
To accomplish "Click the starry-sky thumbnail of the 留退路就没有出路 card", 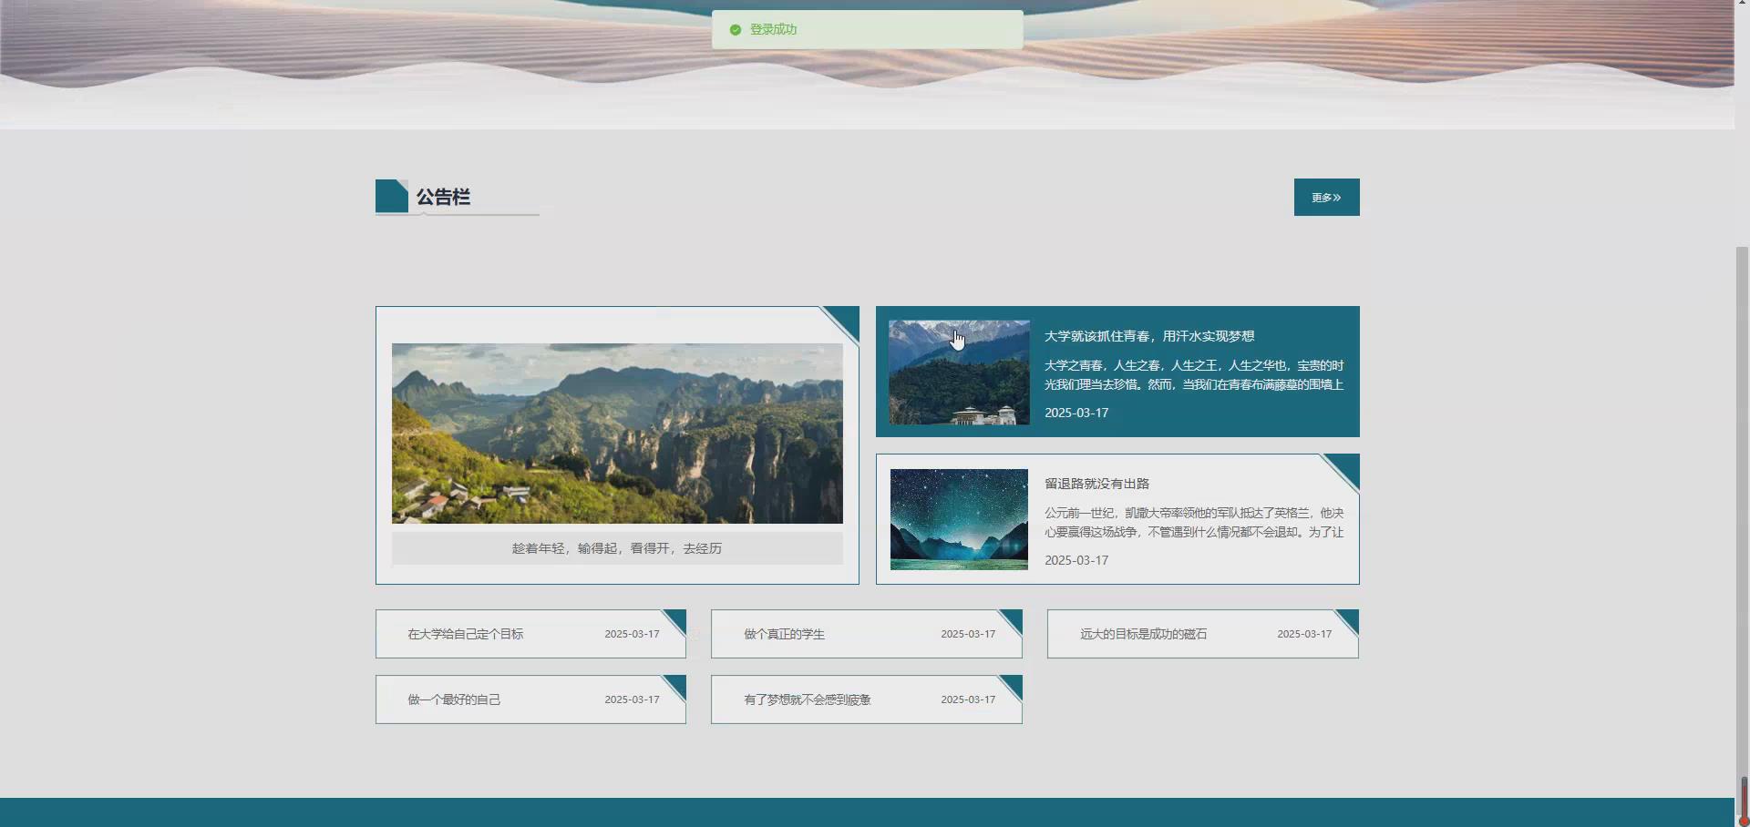I will tap(958, 519).
